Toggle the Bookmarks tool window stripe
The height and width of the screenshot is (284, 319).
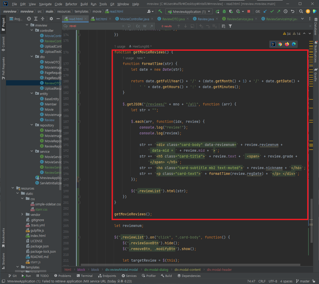[3, 238]
